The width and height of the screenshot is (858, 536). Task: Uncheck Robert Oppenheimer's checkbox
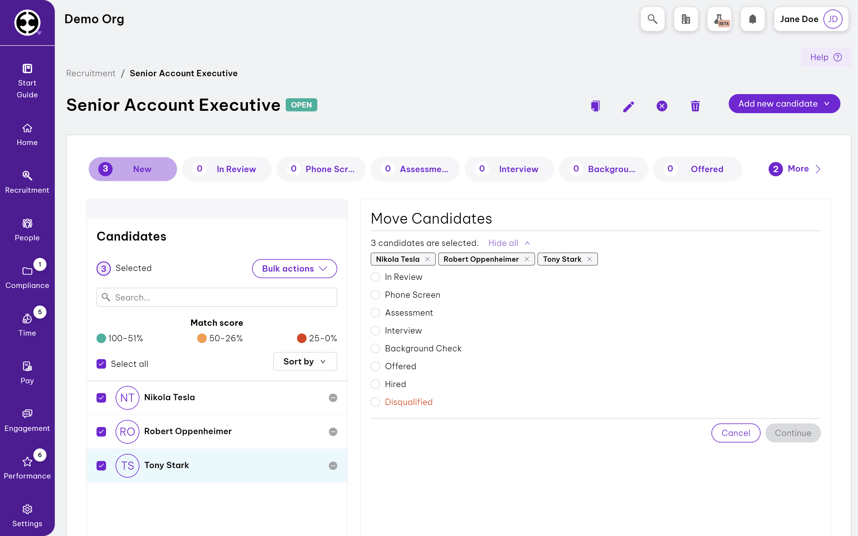click(101, 431)
